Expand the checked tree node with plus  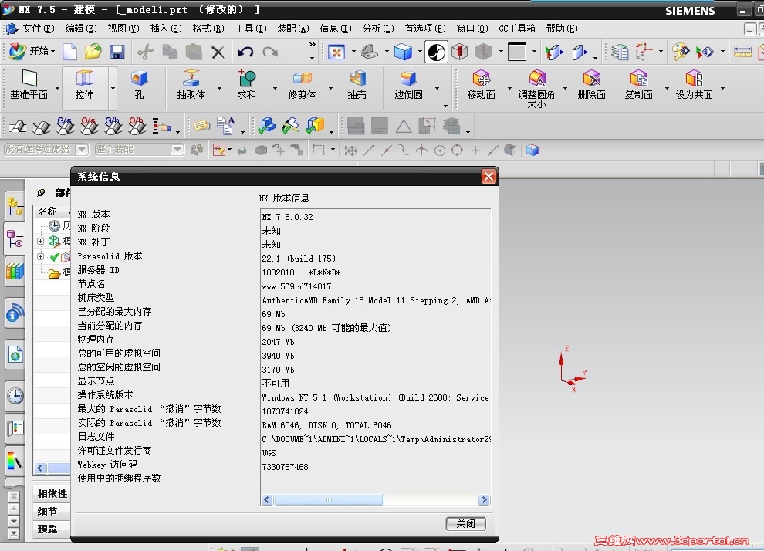[x=40, y=256]
